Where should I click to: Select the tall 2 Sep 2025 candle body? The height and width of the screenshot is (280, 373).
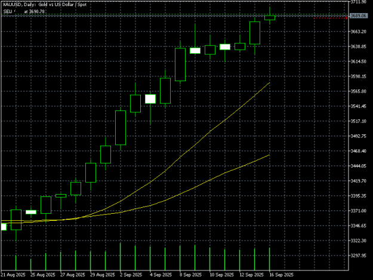[121, 128]
